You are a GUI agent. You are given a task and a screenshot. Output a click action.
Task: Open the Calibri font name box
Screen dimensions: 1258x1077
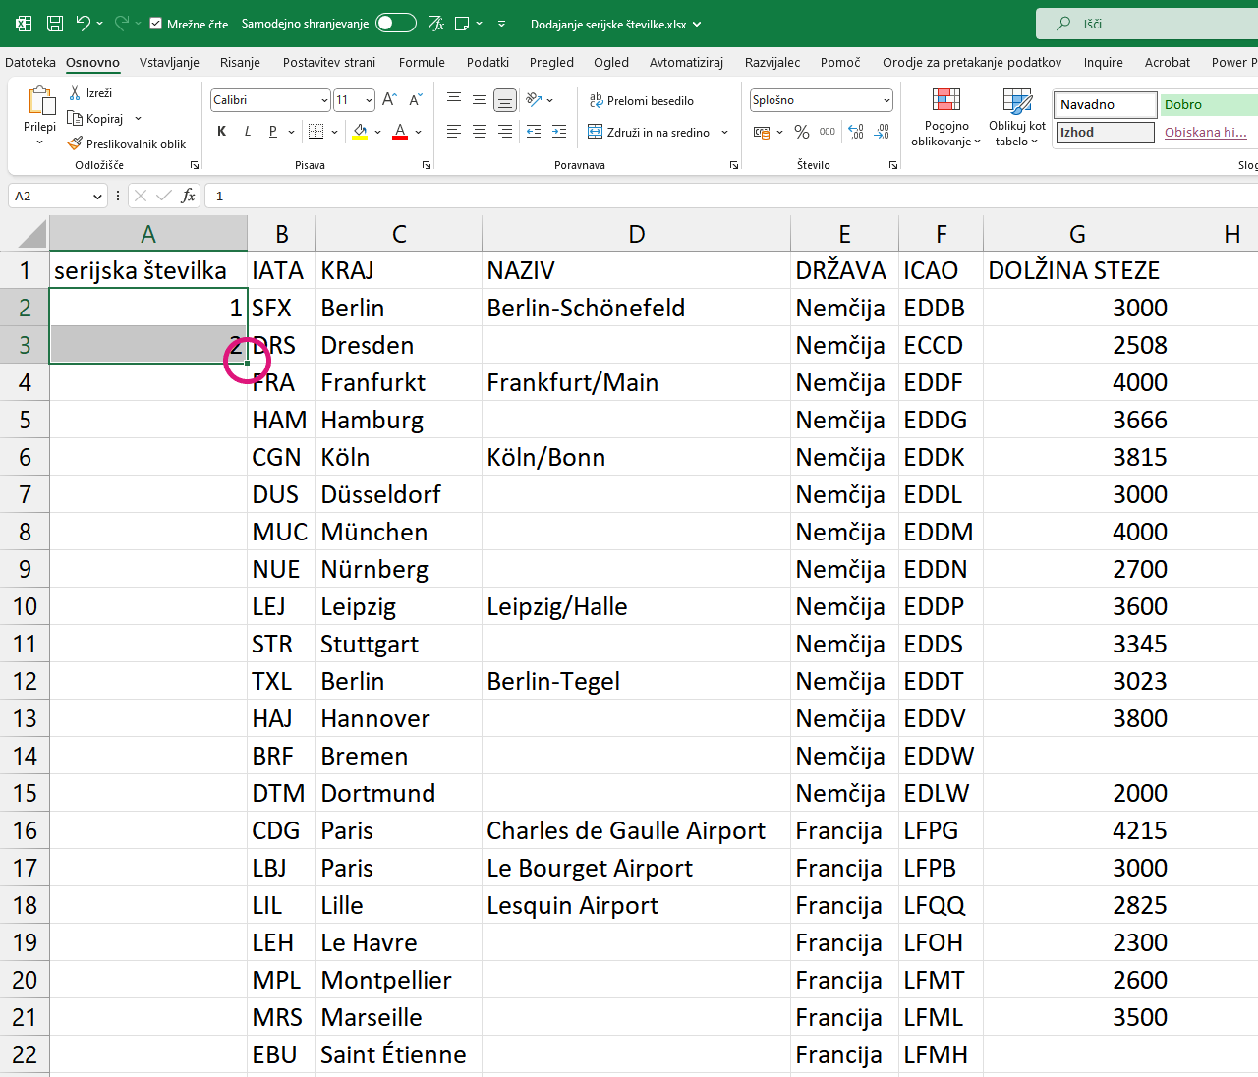pyautogui.click(x=270, y=100)
